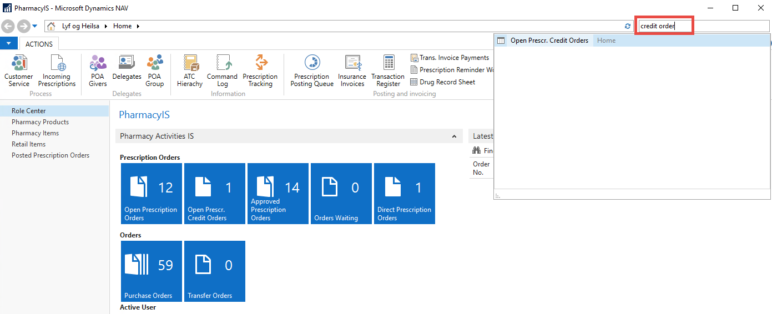Screen dimensions: 772x314
Task: Open the Purchase Orders tile
Action: (x=152, y=271)
